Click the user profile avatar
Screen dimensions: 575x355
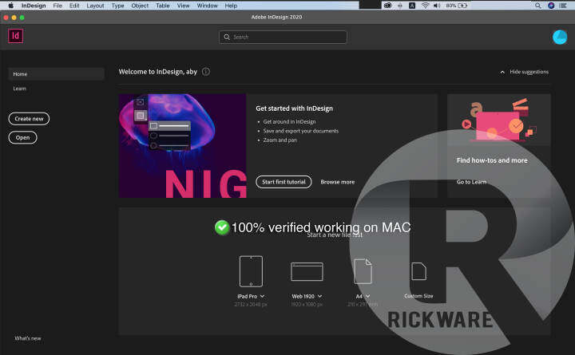click(560, 37)
